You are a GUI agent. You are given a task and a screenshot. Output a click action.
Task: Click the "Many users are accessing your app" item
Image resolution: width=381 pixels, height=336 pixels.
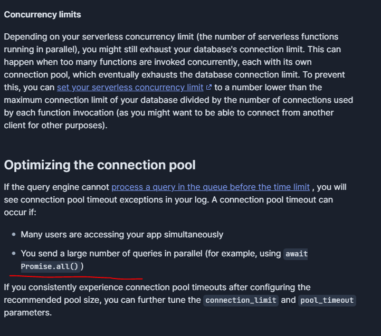122,234
